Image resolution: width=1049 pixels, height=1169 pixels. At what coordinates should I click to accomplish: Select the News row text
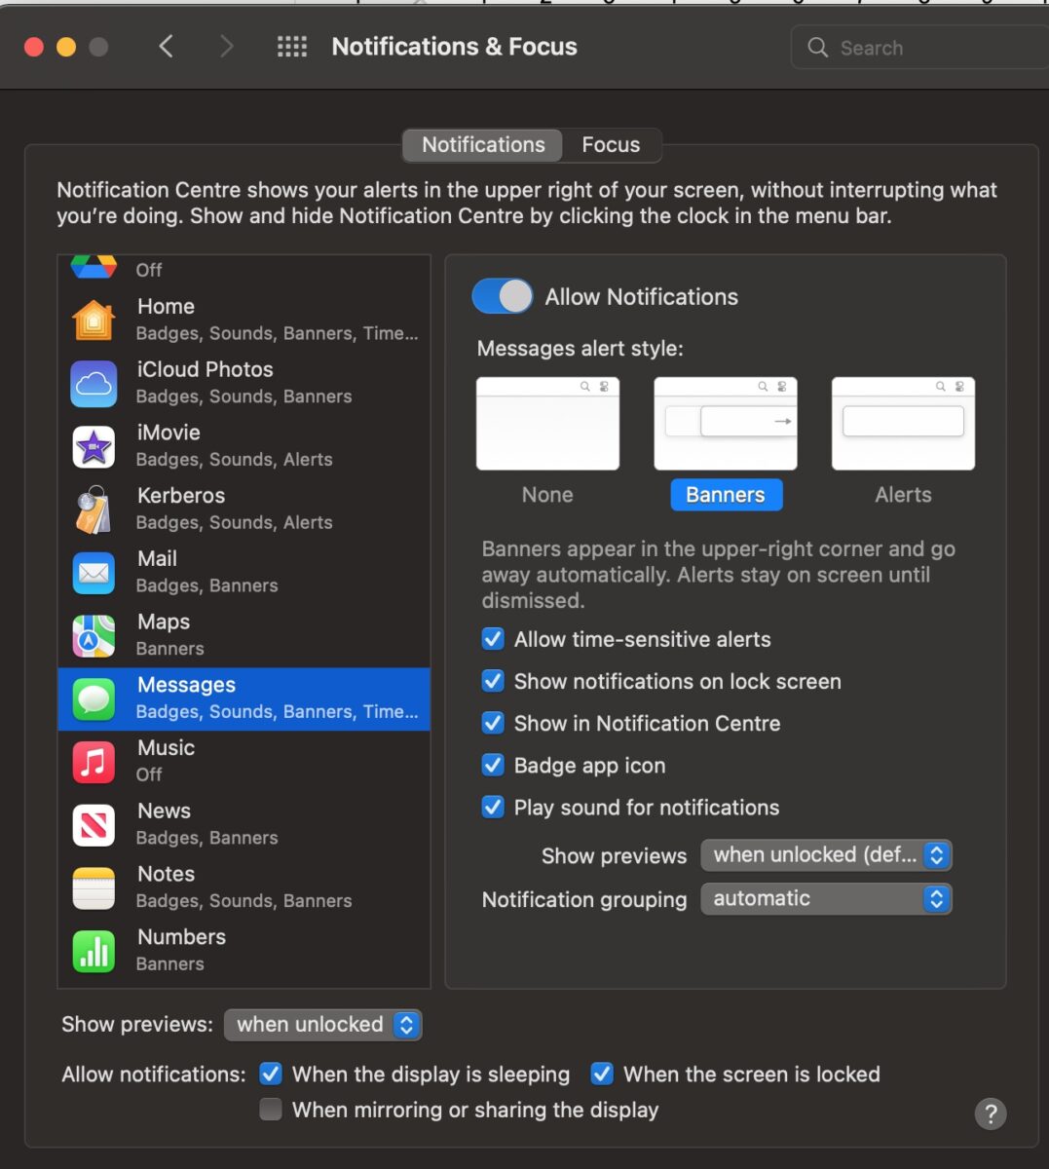206,824
